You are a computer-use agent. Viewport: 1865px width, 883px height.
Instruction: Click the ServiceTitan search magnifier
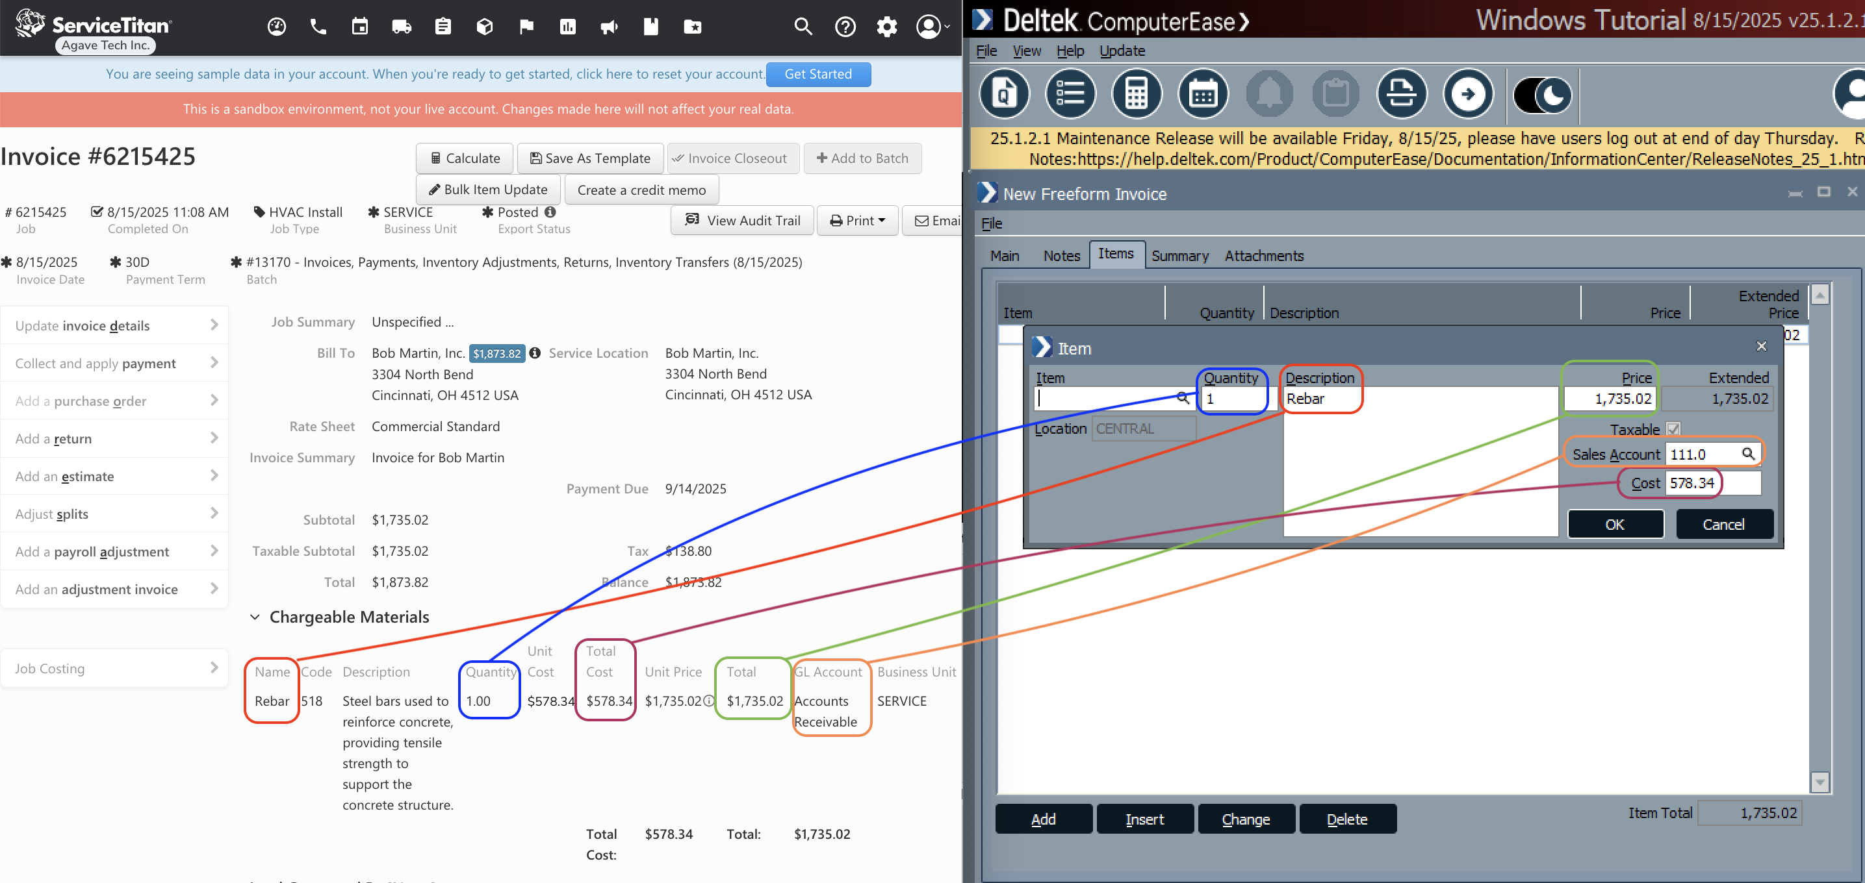coord(803,27)
